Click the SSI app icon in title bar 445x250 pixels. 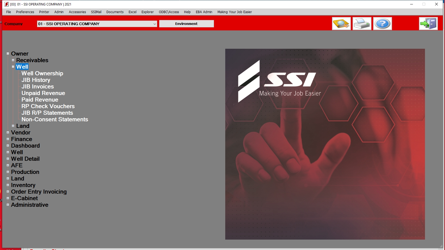click(7, 4)
